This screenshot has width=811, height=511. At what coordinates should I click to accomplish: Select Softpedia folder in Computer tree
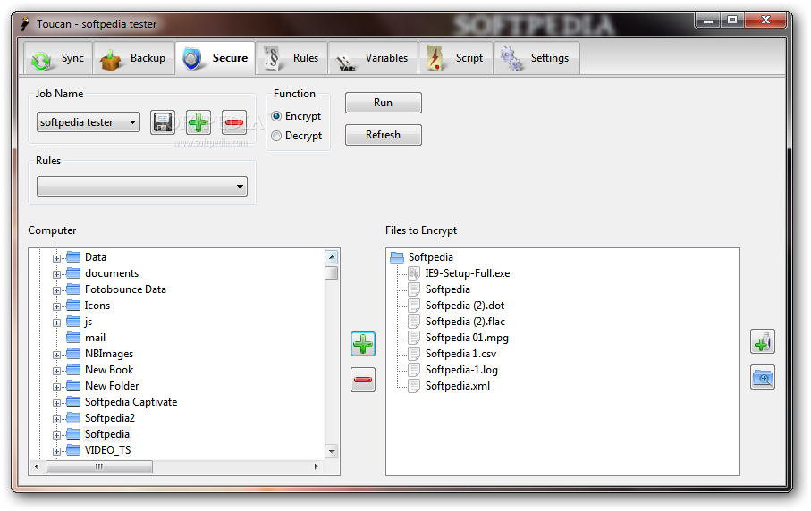(x=107, y=434)
